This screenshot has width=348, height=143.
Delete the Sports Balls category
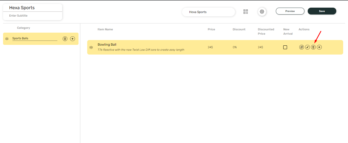click(65, 39)
